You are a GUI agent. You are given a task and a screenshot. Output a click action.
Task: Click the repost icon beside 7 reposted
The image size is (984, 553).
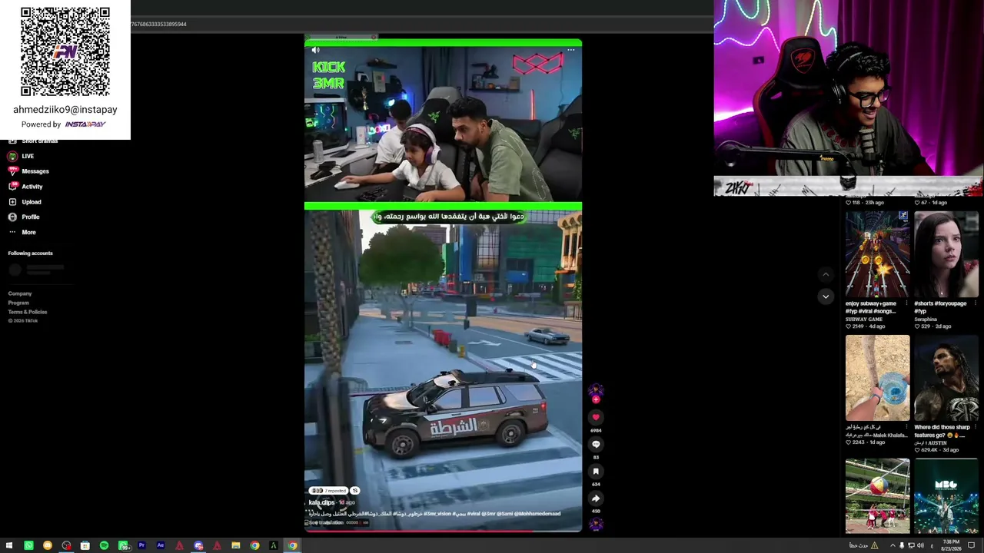(354, 490)
